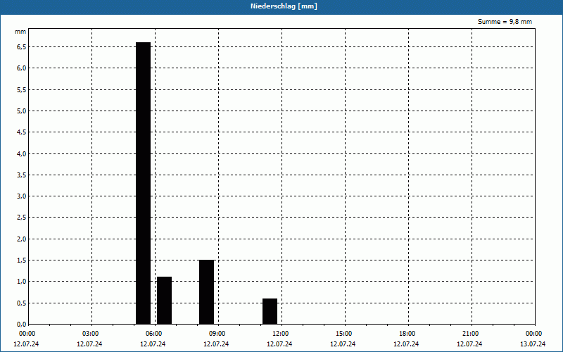Select the 09:00 time label
The image size is (563, 352).
tap(217, 334)
